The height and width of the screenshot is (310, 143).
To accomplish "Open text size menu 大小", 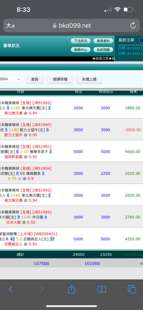I will (11, 25).
